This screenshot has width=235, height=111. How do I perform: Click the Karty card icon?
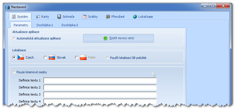pos(38,17)
